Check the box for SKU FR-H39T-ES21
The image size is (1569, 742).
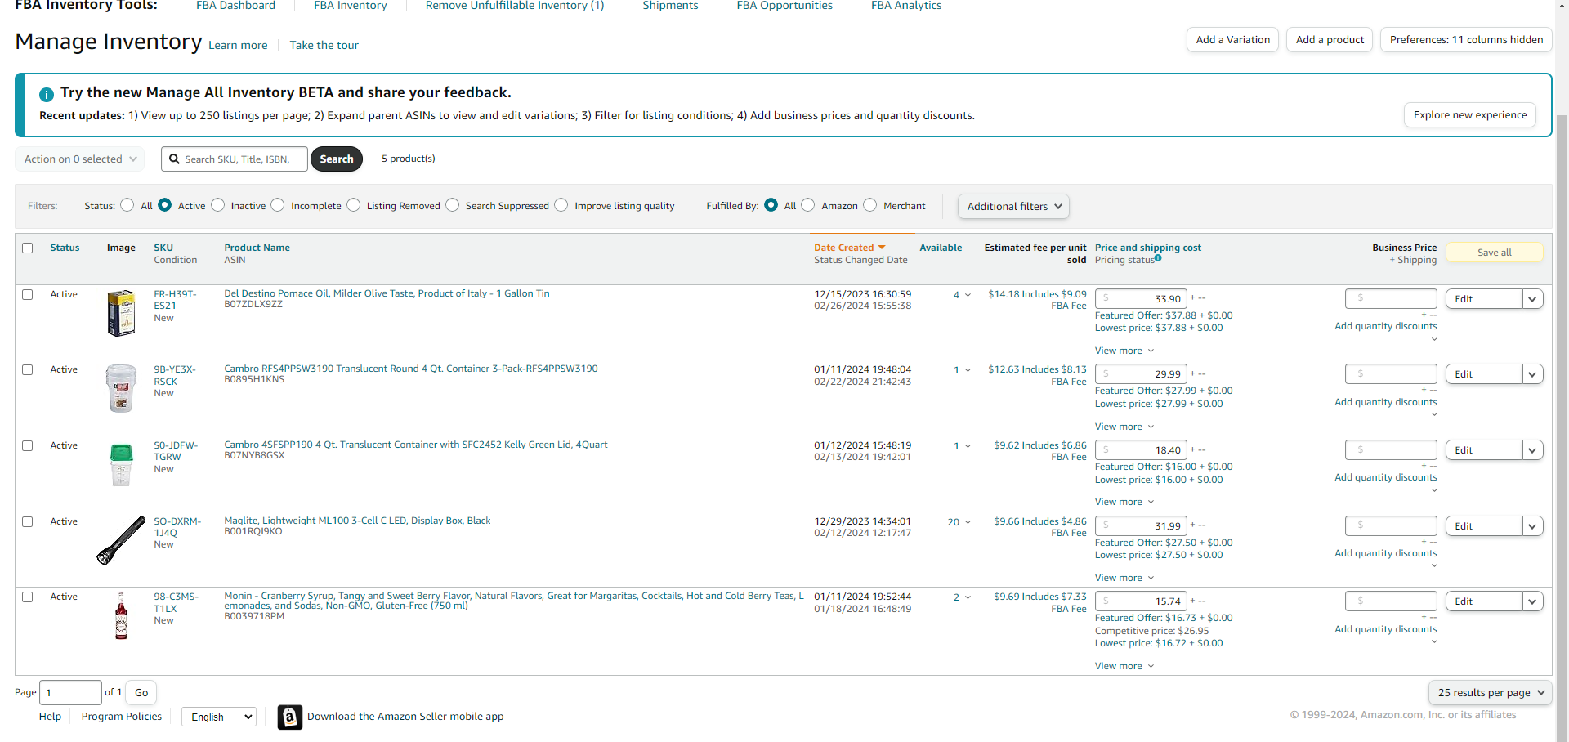[28, 294]
